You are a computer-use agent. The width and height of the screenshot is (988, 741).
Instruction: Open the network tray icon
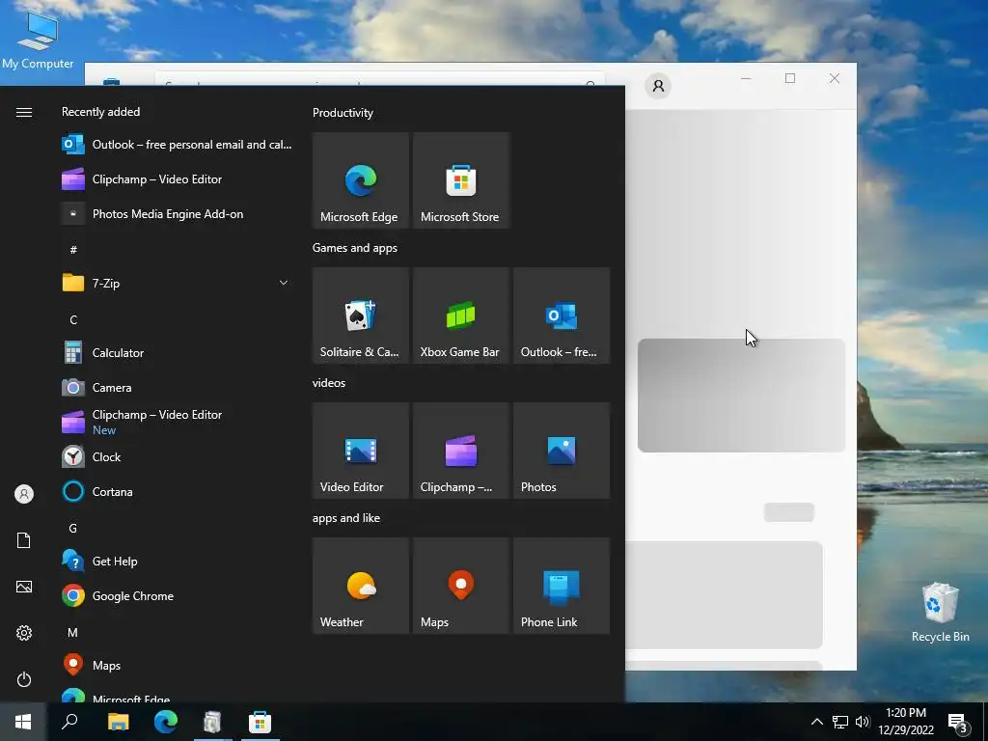coord(840,722)
